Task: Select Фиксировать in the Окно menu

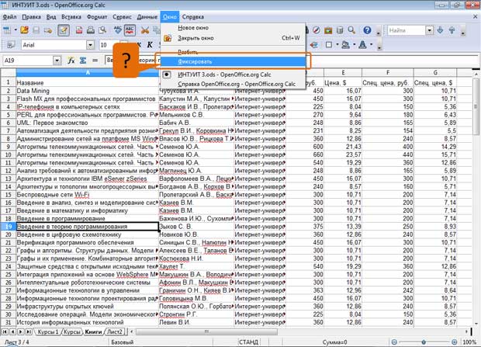Action: click(x=234, y=61)
